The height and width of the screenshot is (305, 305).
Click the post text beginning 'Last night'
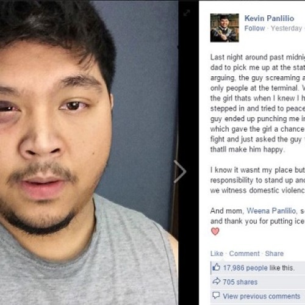[257, 103]
